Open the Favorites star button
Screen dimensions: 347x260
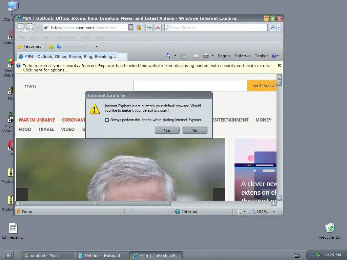pyautogui.click(x=29, y=46)
